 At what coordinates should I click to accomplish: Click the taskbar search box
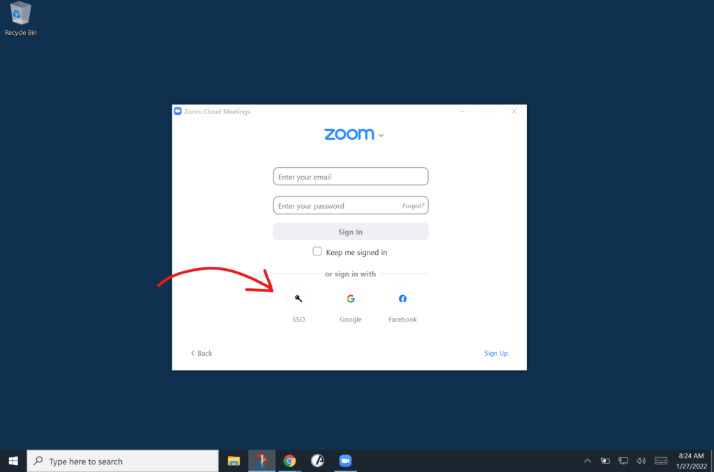tap(123, 461)
